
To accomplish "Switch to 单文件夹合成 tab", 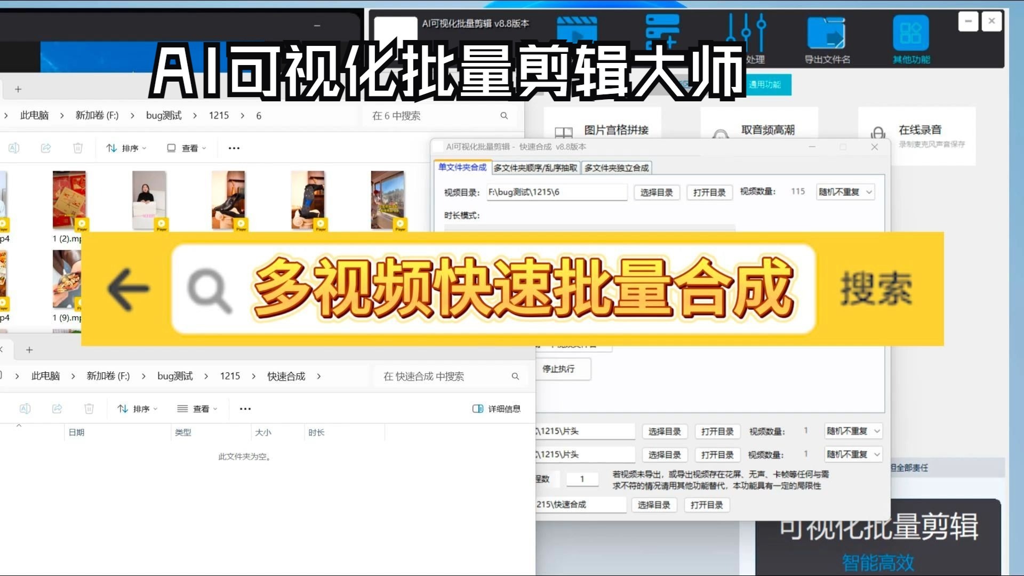I will tap(462, 167).
